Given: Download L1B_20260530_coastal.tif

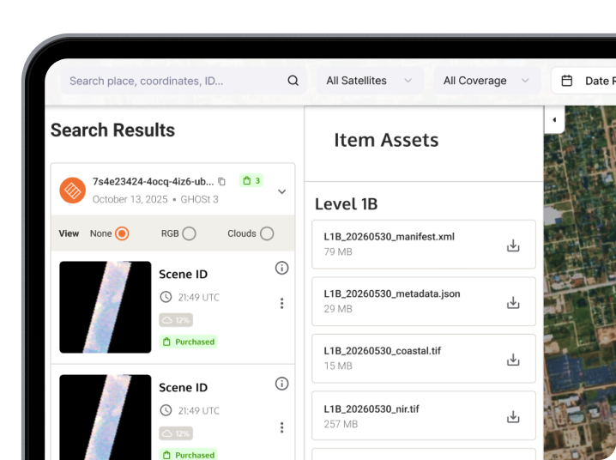Looking at the screenshot, I should [x=513, y=360].
